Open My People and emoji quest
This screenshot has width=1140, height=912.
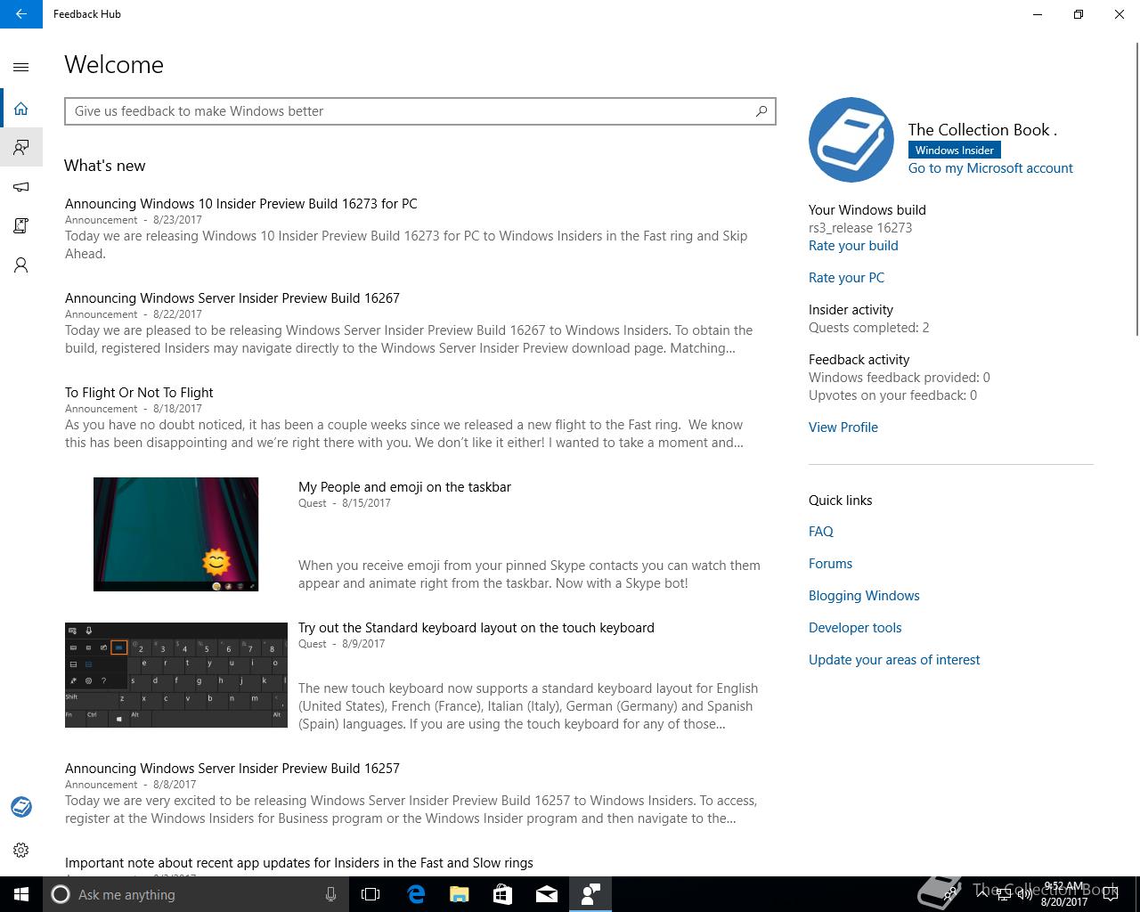[x=404, y=487]
